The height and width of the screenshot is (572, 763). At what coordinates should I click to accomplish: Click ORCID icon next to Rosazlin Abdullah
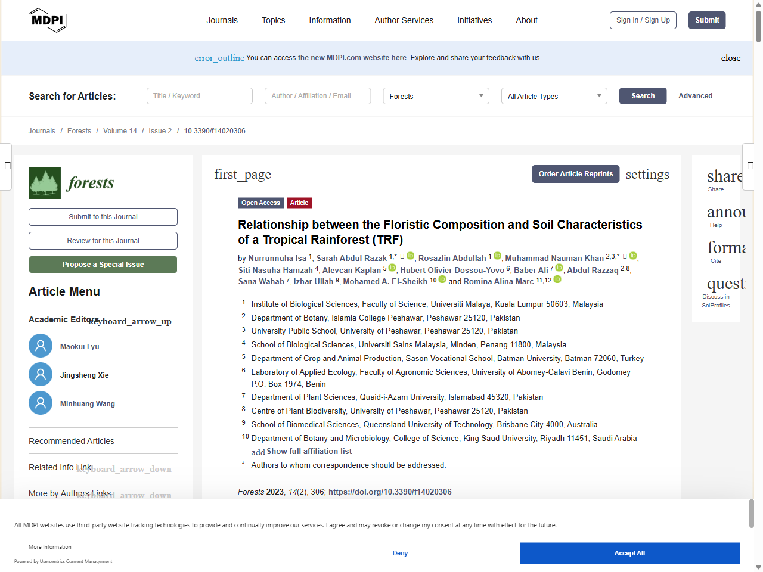(497, 256)
